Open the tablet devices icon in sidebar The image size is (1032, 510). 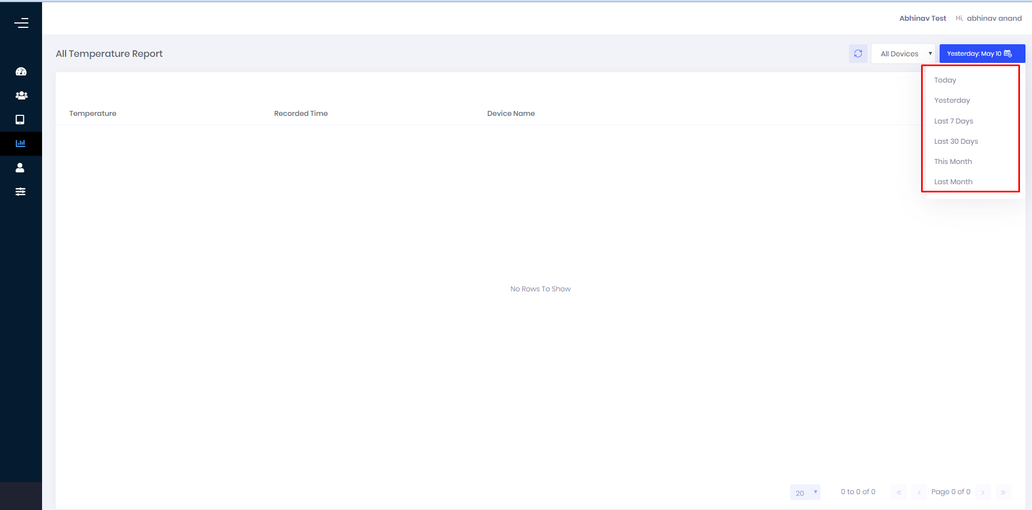20,120
